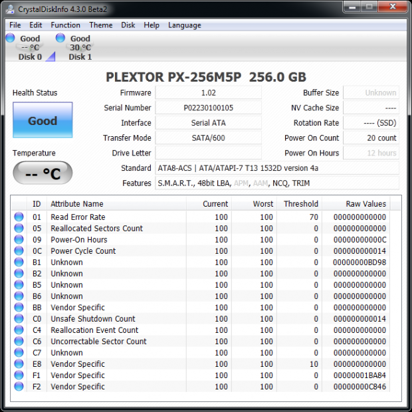This screenshot has width=412, height=412.
Task: Click status orb for Reallocation Event Count
Action: point(19,330)
